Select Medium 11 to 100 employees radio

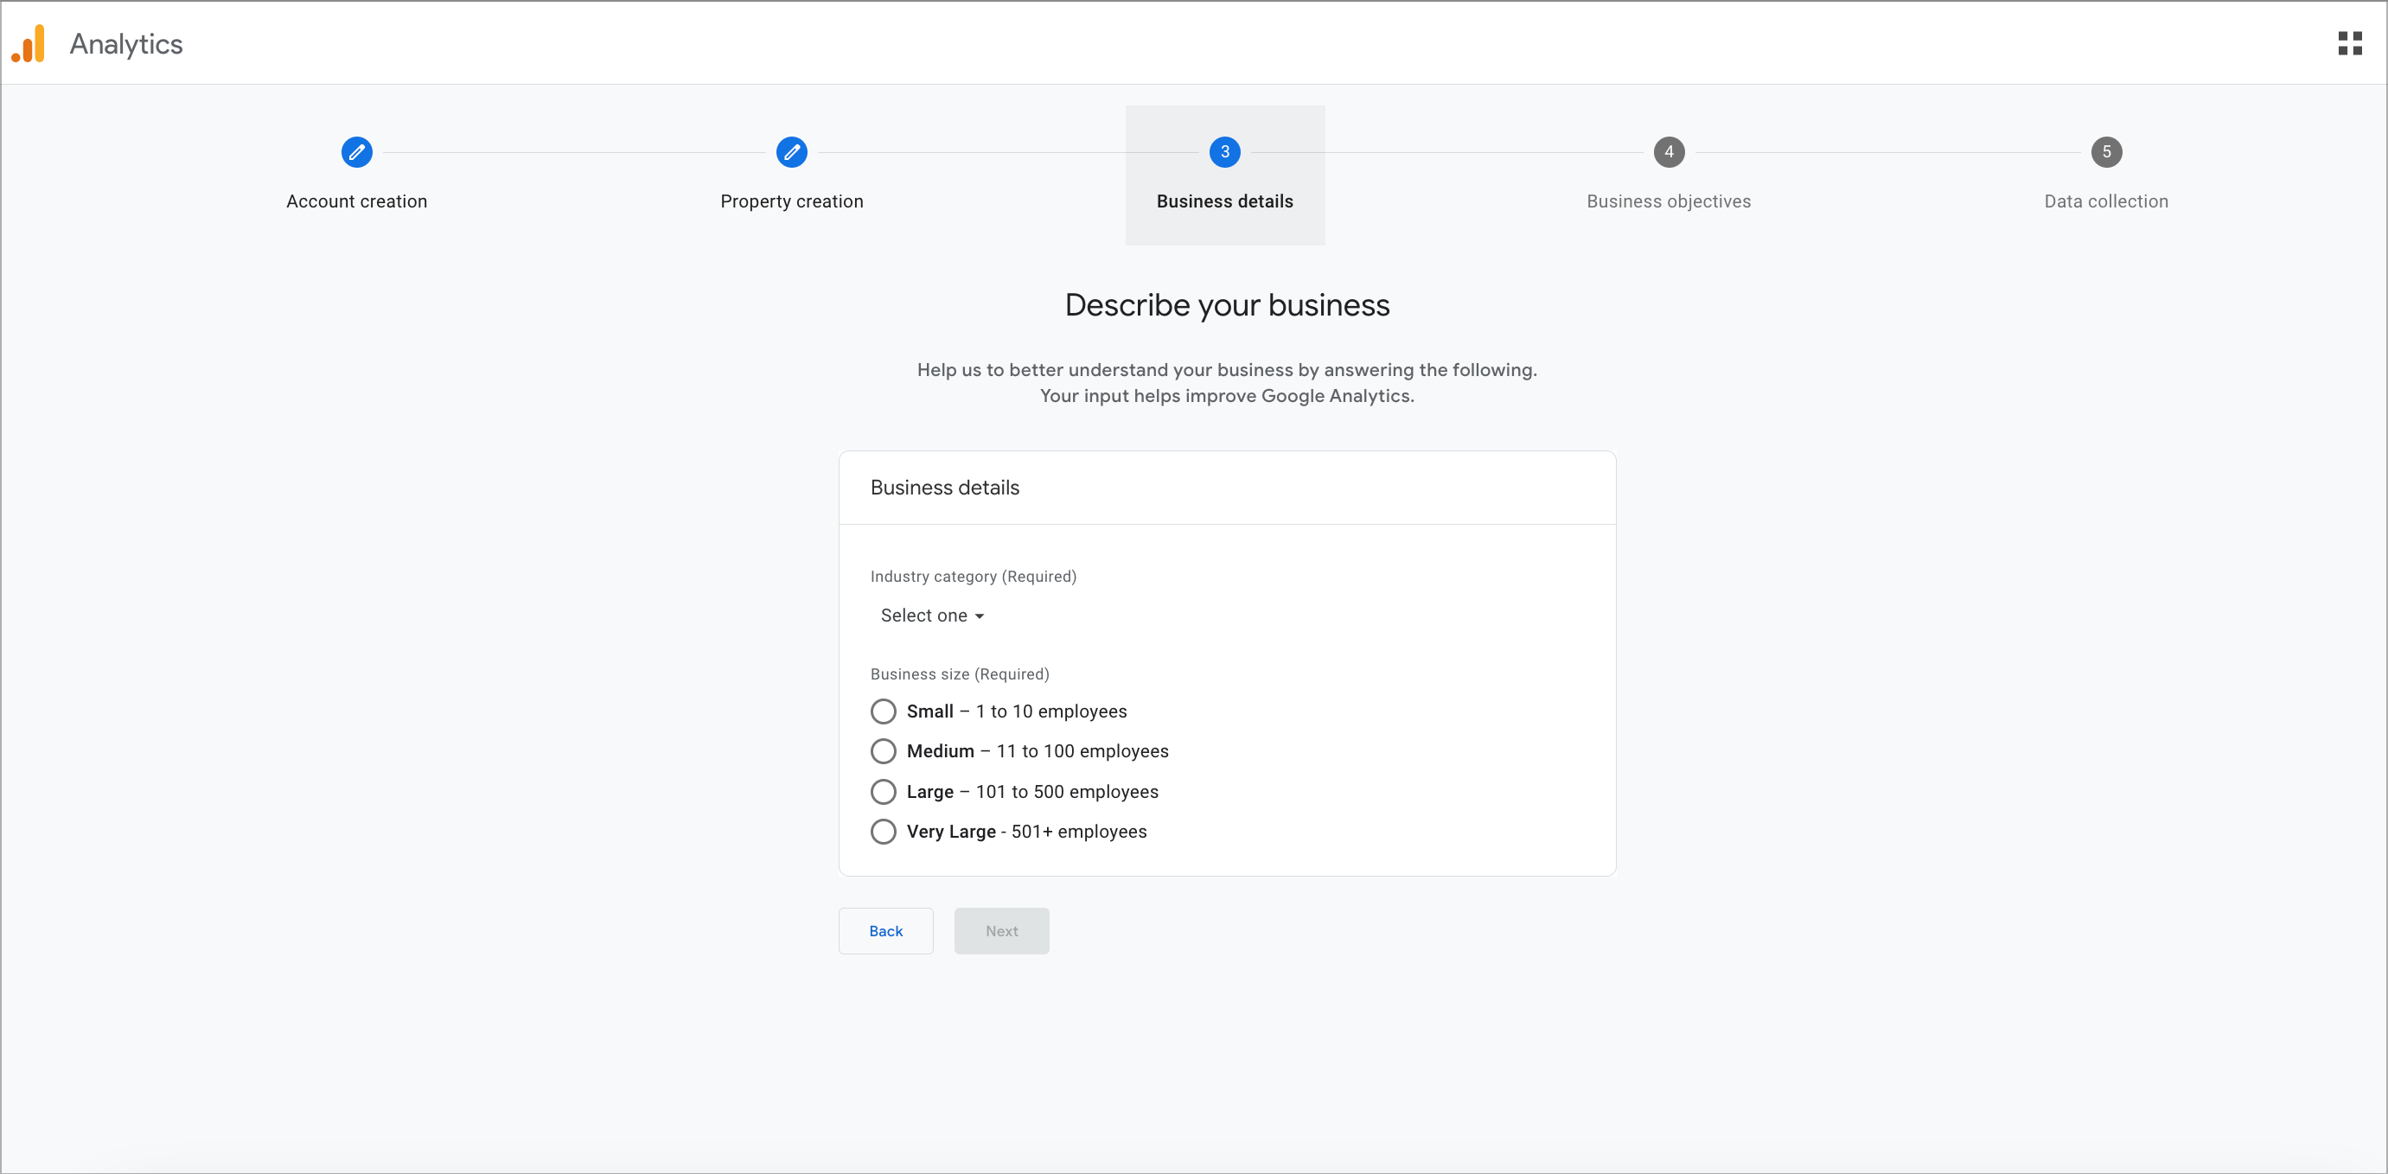[884, 750]
